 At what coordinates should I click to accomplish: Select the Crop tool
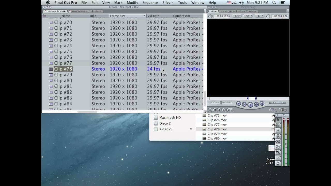coord(278,158)
